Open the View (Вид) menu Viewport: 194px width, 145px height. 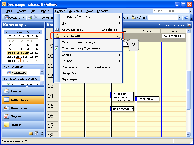click(33, 11)
